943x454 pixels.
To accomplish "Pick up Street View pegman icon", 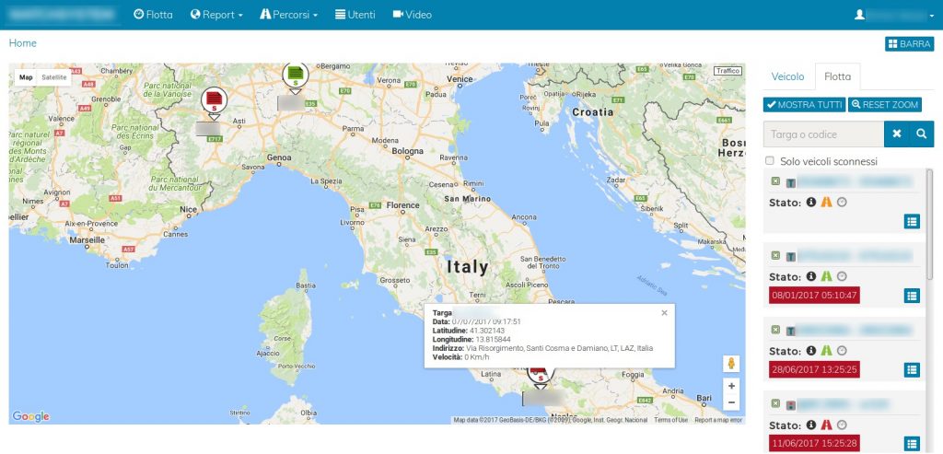I will point(730,364).
